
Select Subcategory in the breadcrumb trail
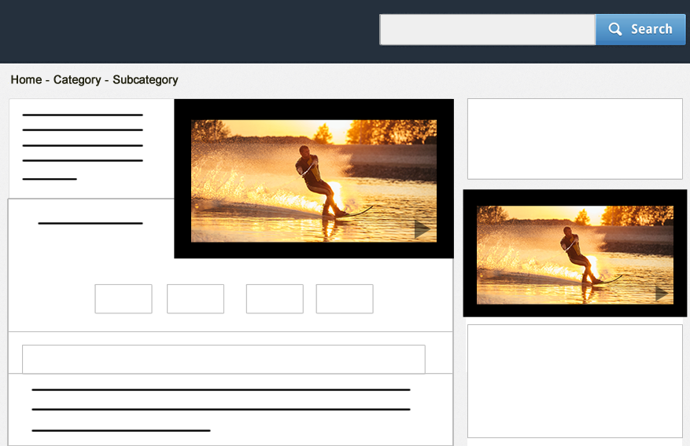tap(146, 80)
